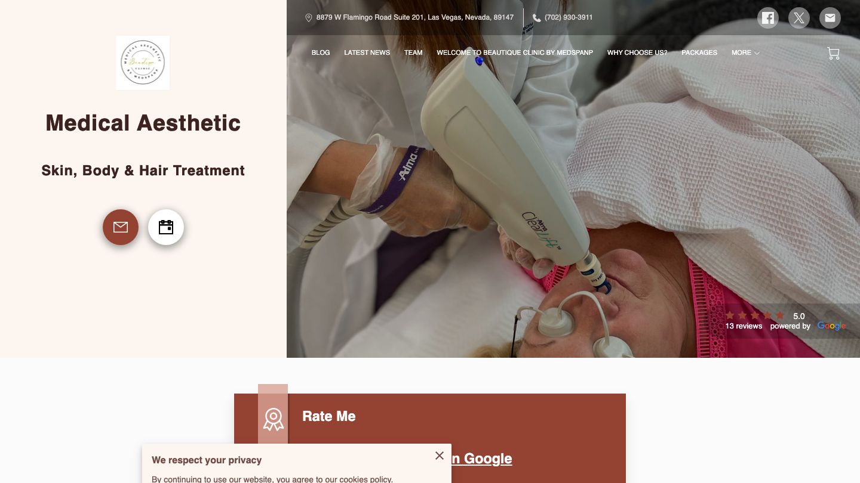
Task: Select the Team menu item
Action: click(x=413, y=52)
